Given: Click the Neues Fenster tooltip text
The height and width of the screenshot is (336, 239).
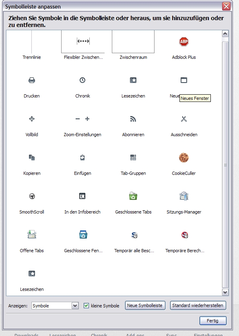Looking at the screenshot, I should pyautogui.click(x=195, y=98).
